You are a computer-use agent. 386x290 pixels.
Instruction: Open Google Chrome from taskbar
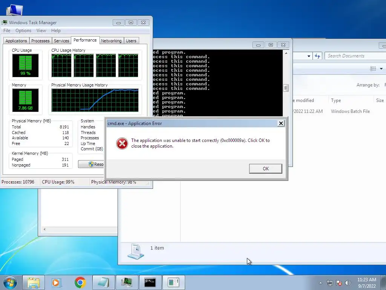point(80,282)
